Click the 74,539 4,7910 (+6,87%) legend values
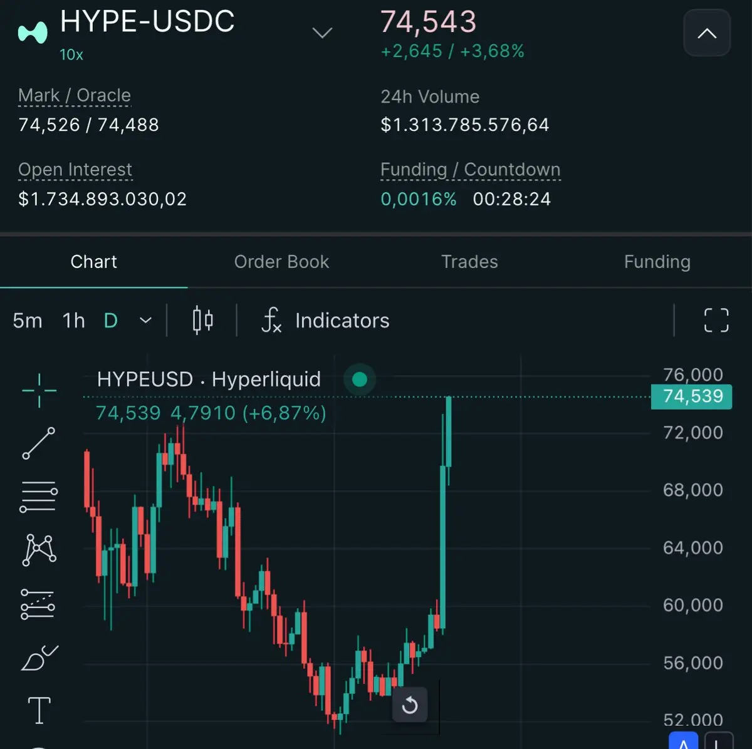752x749 pixels. coord(211,413)
